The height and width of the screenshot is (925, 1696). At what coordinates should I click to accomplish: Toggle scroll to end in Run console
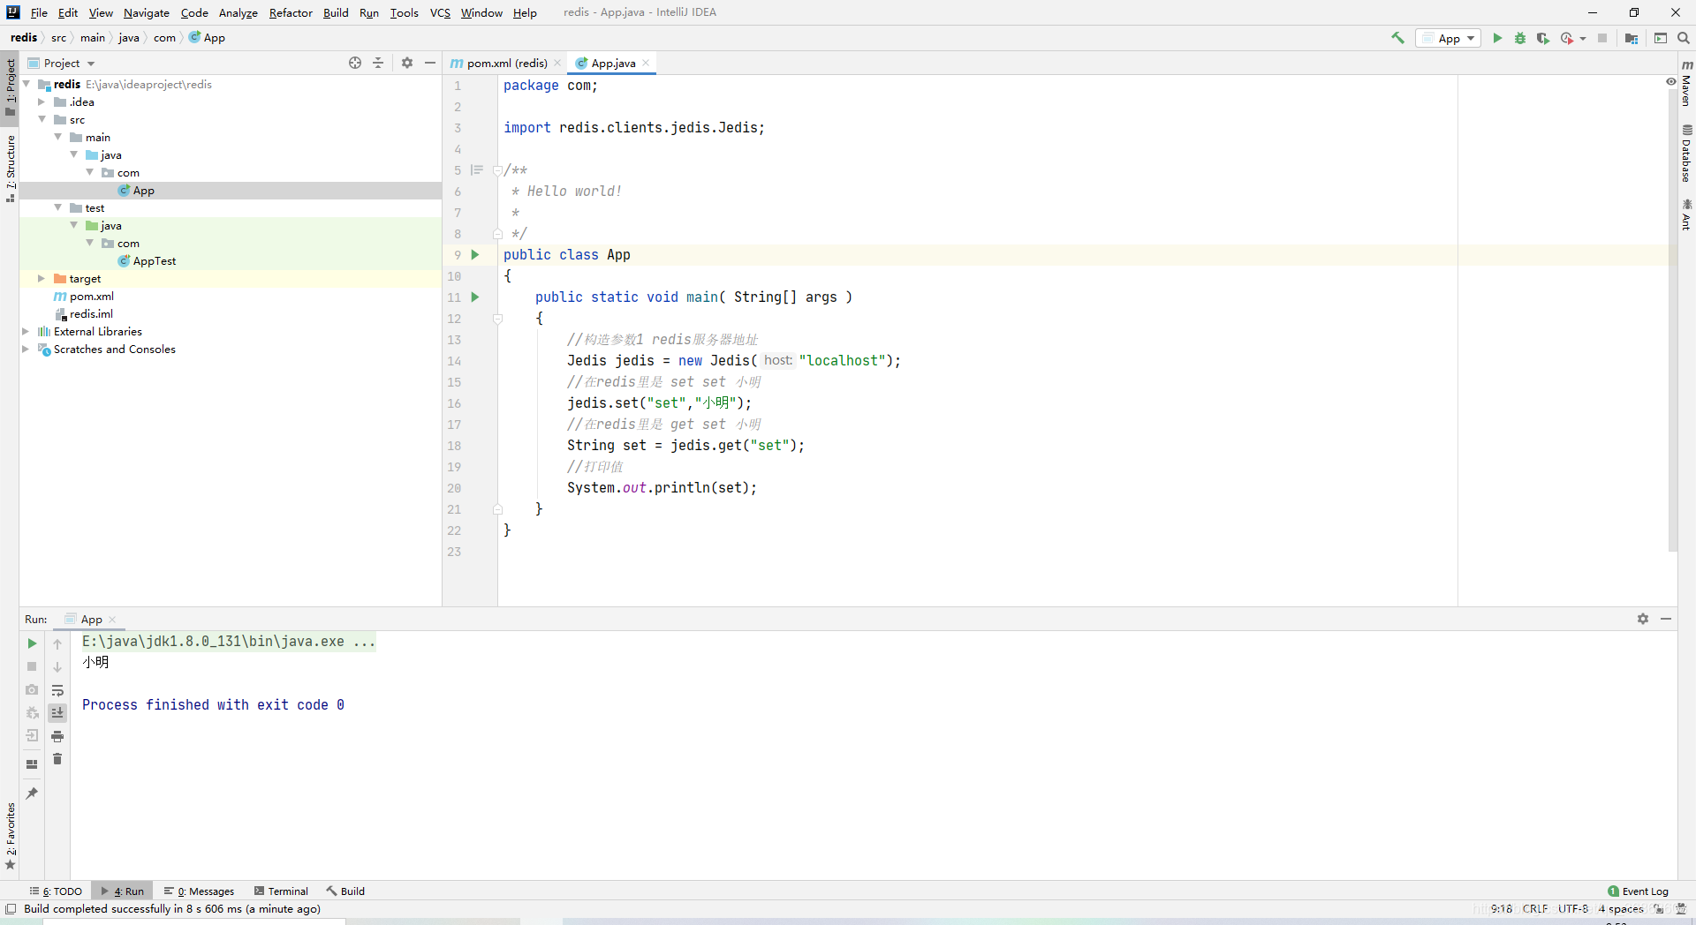tap(57, 712)
